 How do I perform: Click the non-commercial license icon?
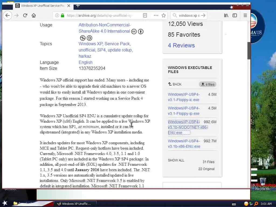point(82,38)
